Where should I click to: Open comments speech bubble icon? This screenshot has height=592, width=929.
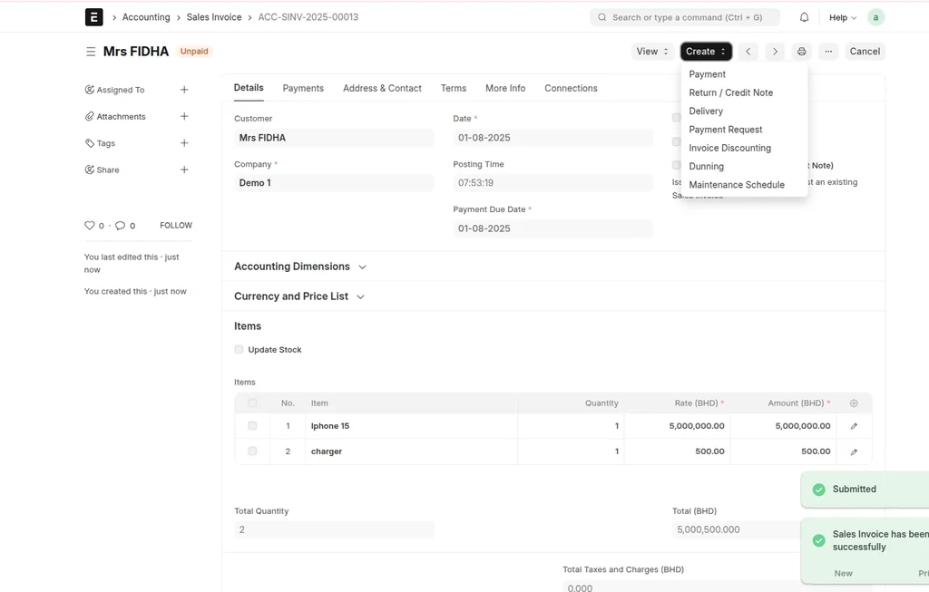120,225
